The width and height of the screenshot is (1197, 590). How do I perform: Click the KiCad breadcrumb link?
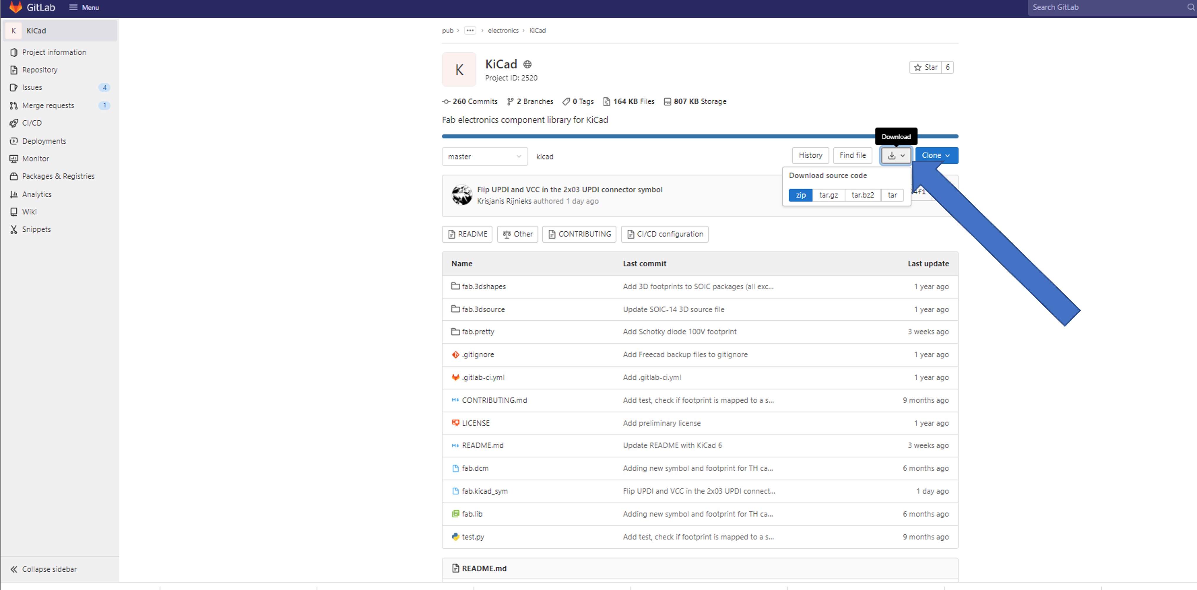(538, 31)
